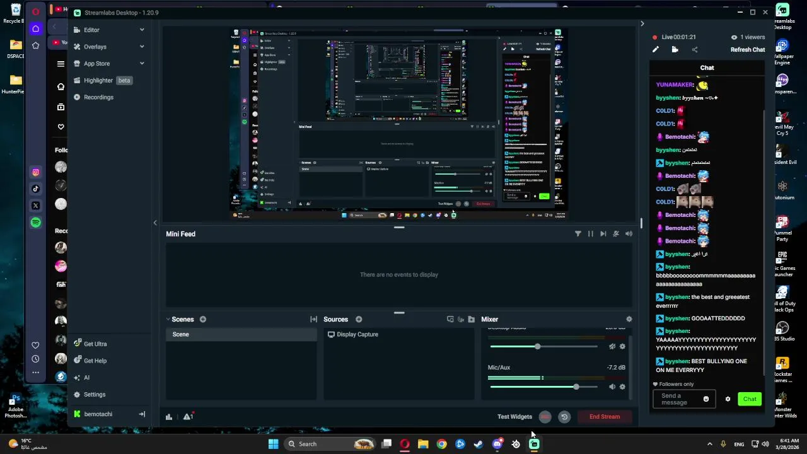
Task: Open the Editor menu item
Action: (x=91, y=30)
